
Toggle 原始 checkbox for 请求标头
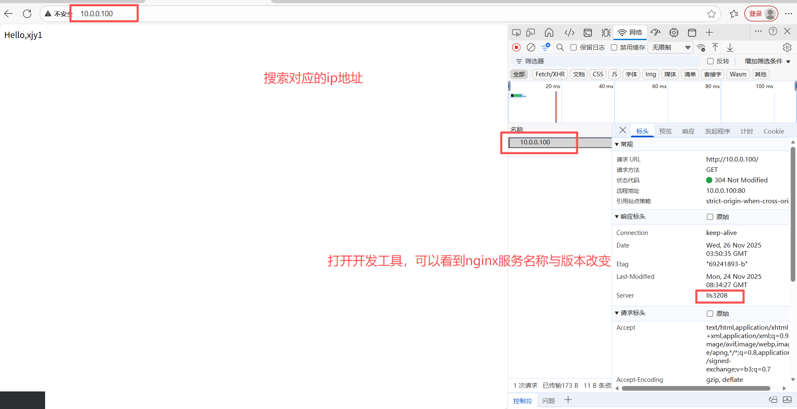click(x=710, y=314)
